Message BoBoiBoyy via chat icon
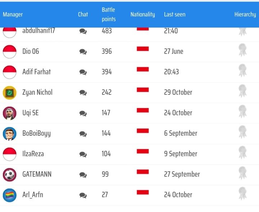The image size is (259, 212). coord(83,134)
